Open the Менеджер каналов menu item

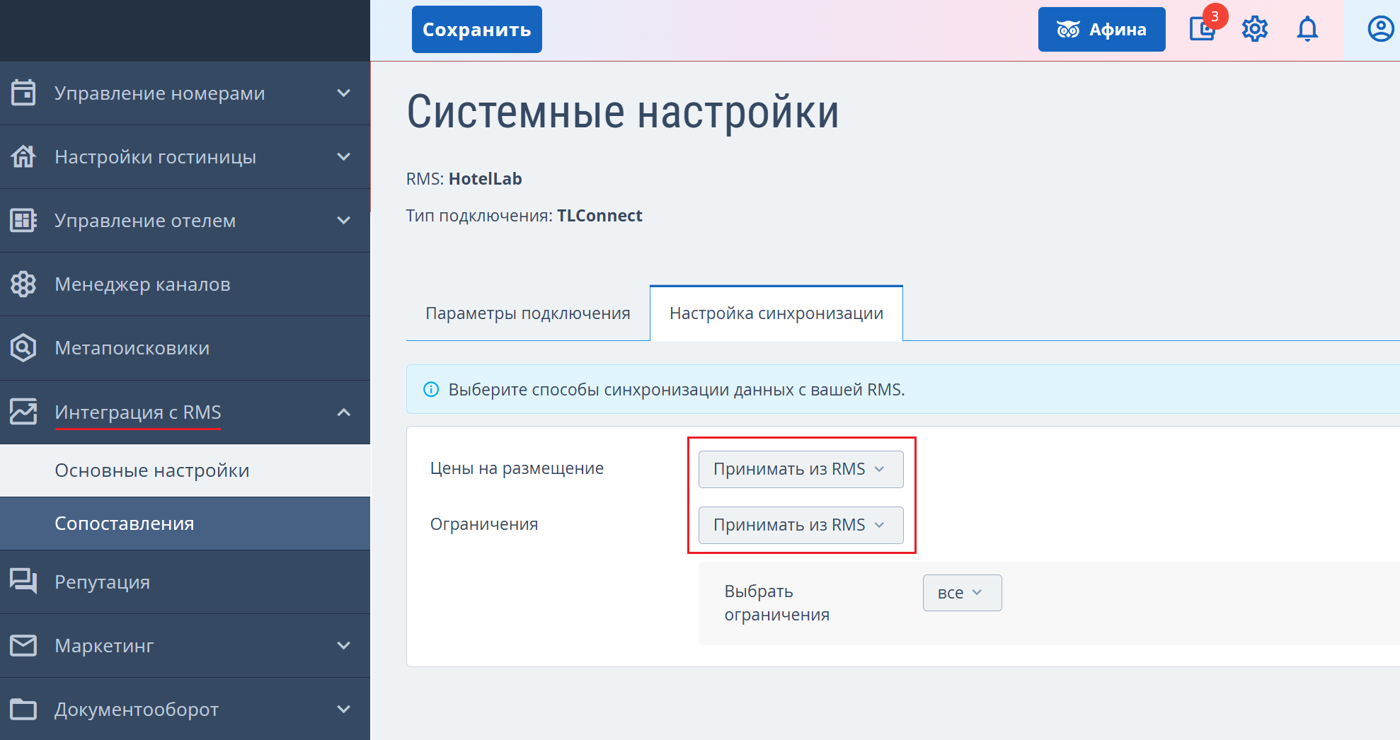(185, 284)
